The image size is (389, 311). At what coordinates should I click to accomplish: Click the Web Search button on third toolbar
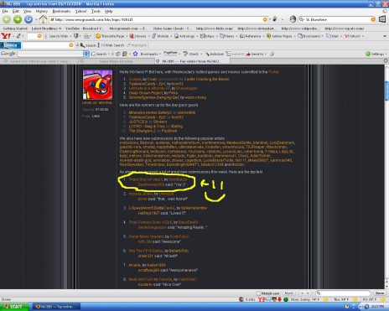[x=112, y=45]
